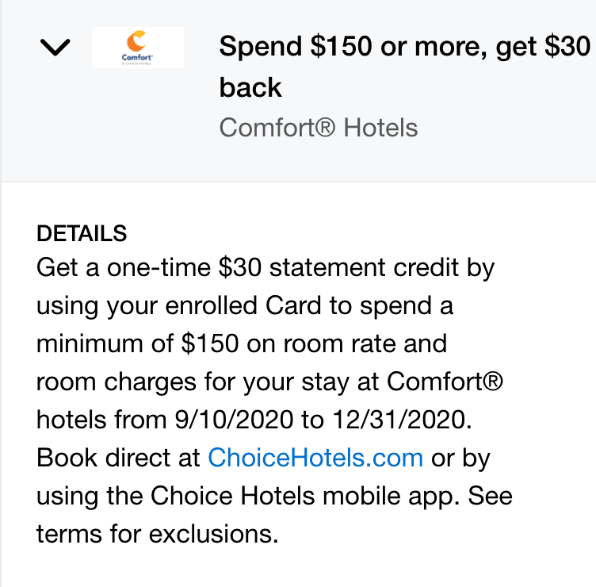Viewport: 596px width, 587px height.
Task: Click "Get a one-time" in the details
Action: tap(124, 268)
